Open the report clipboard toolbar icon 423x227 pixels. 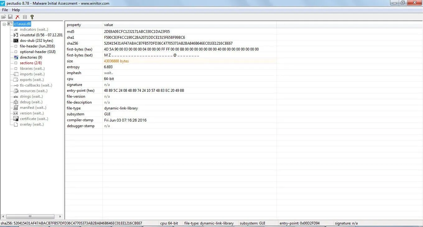tap(25, 17)
